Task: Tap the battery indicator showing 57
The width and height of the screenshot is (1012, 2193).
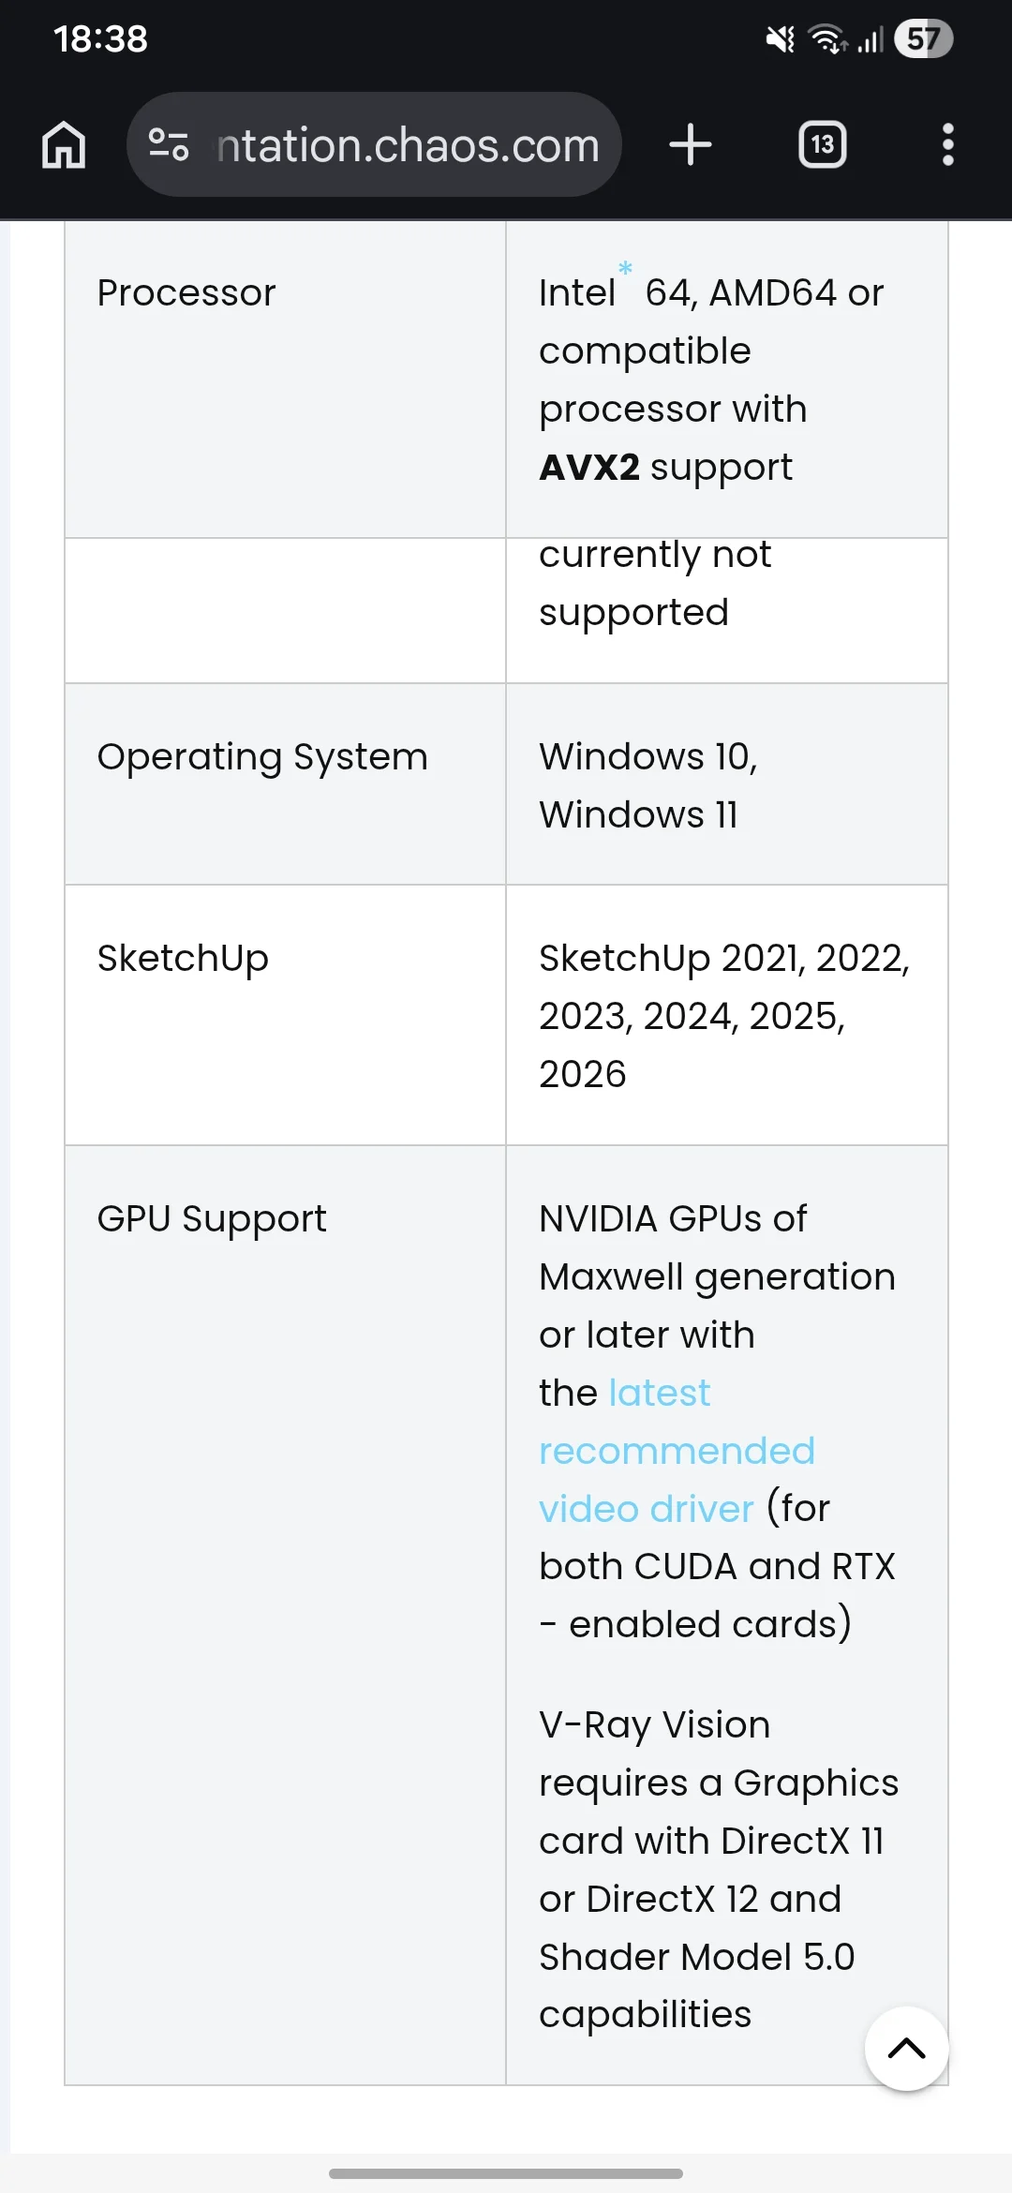Action: [x=923, y=39]
